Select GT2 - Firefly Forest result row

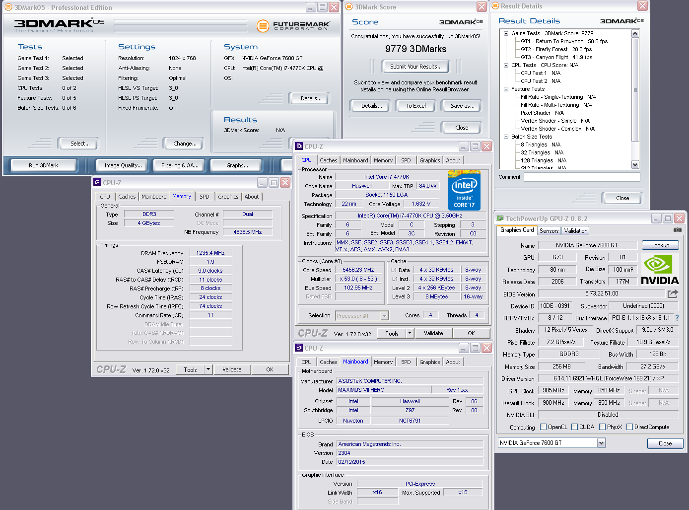(x=556, y=50)
